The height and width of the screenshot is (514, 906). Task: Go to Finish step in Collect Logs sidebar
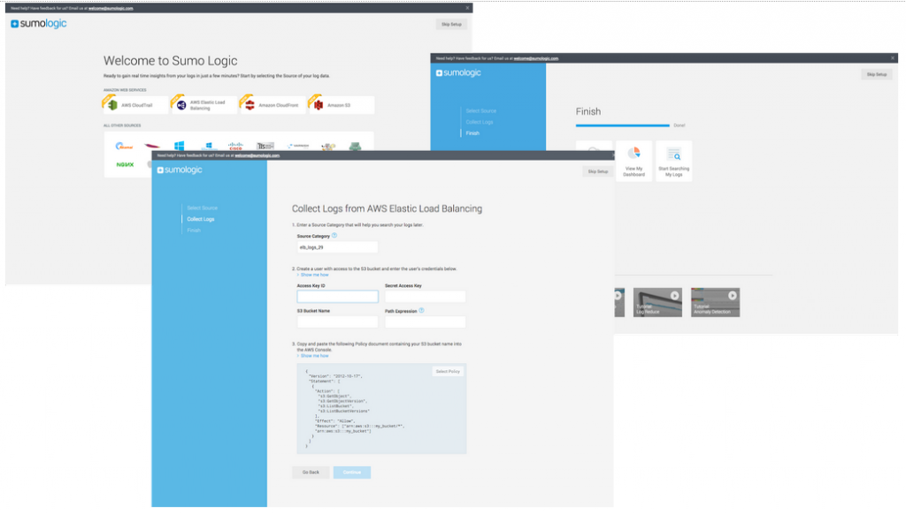coord(194,231)
